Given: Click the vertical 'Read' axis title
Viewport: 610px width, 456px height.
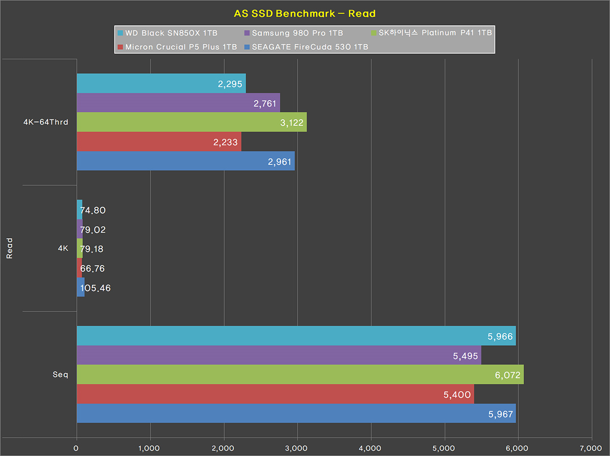Looking at the screenshot, I should (9, 248).
